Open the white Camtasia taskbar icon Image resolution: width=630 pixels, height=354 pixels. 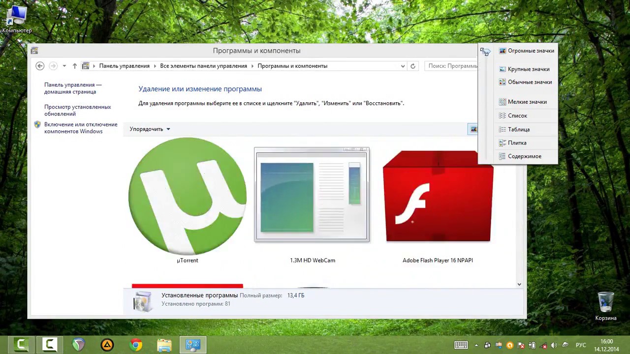coord(50,345)
